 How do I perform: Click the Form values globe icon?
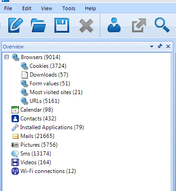[24, 84]
